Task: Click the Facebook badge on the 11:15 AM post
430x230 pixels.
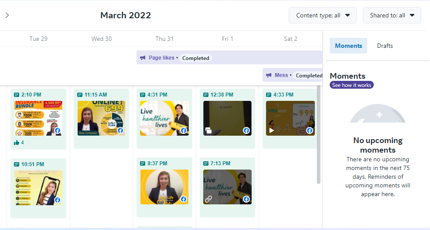Action: click(120, 130)
